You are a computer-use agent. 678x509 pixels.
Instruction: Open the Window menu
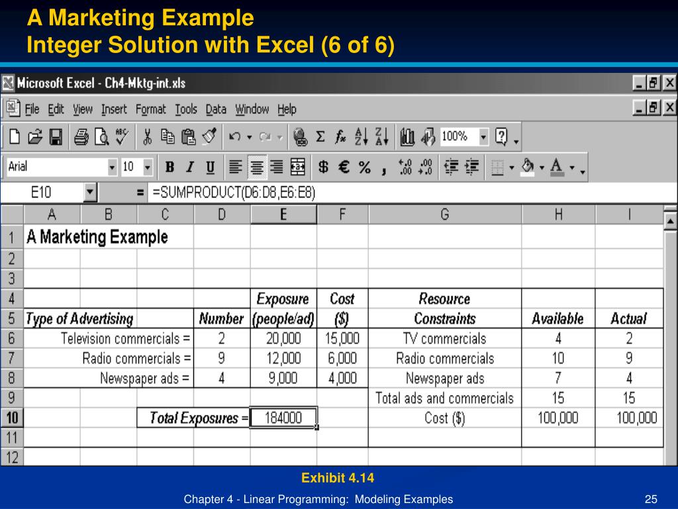pyautogui.click(x=252, y=109)
